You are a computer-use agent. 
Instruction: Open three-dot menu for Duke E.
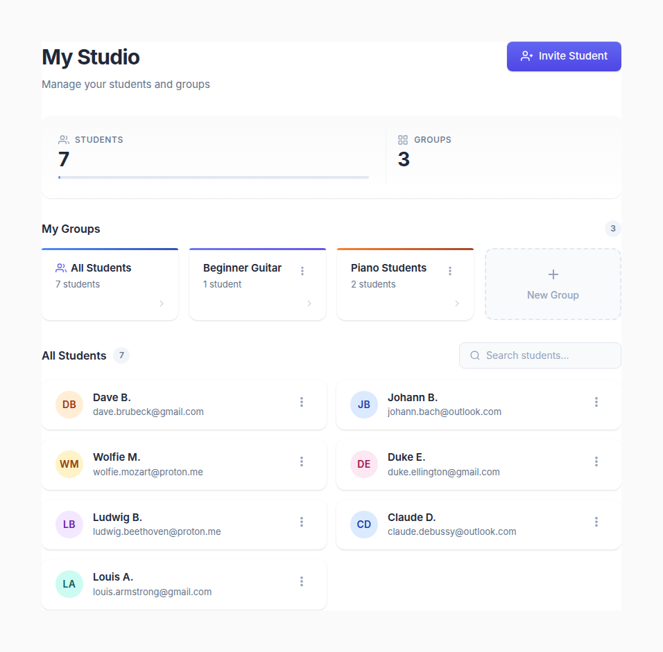tap(596, 461)
